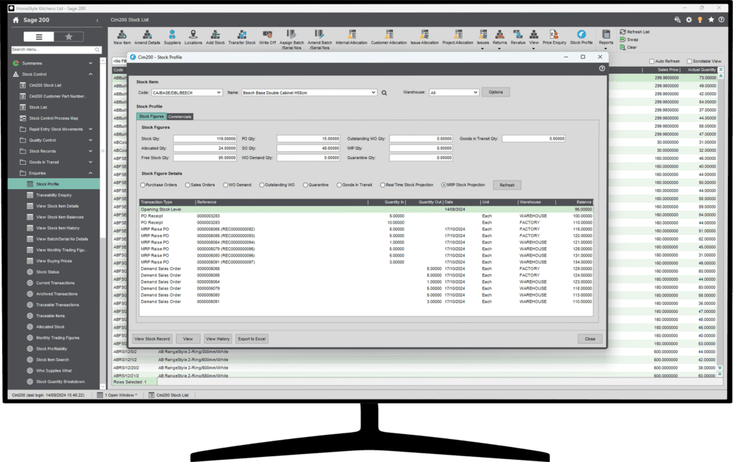The image size is (733, 462).
Task: Click the Search menu input field
Action: pos(53,49)
